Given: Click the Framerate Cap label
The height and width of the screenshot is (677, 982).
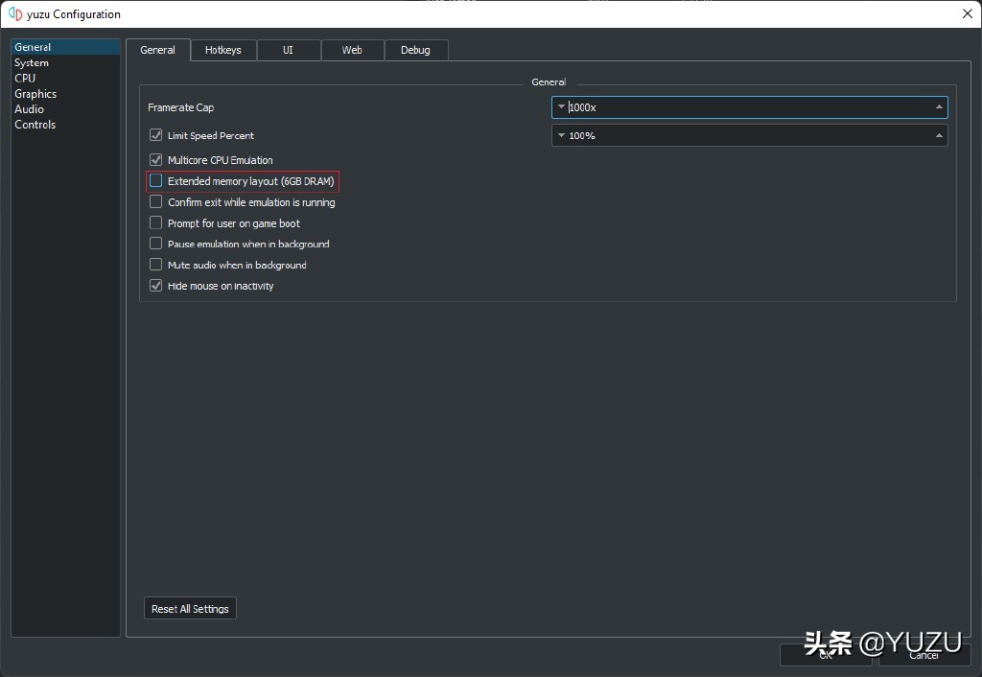Looking at the screenshot, I should [181, 107].
